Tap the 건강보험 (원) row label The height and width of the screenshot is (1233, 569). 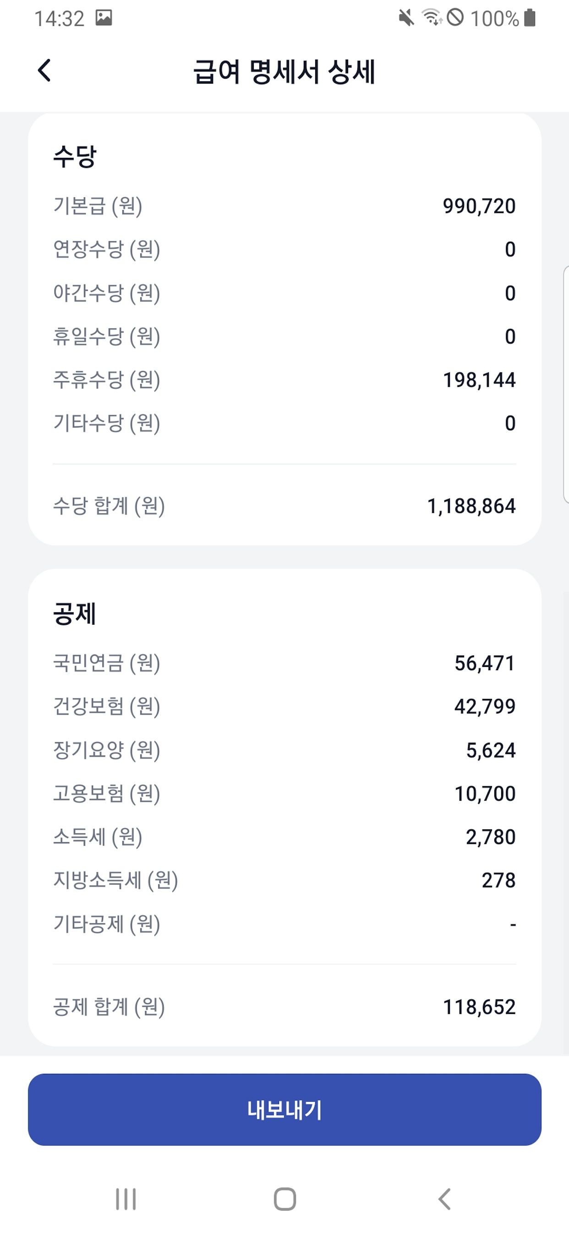[x=106, y=706]
